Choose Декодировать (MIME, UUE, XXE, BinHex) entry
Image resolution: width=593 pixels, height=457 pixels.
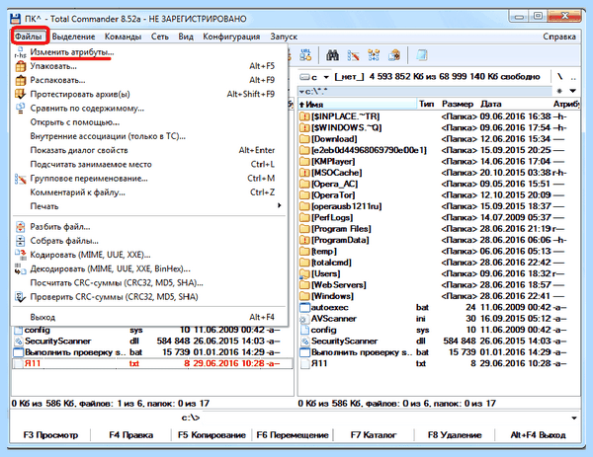[x=149, y=268]
